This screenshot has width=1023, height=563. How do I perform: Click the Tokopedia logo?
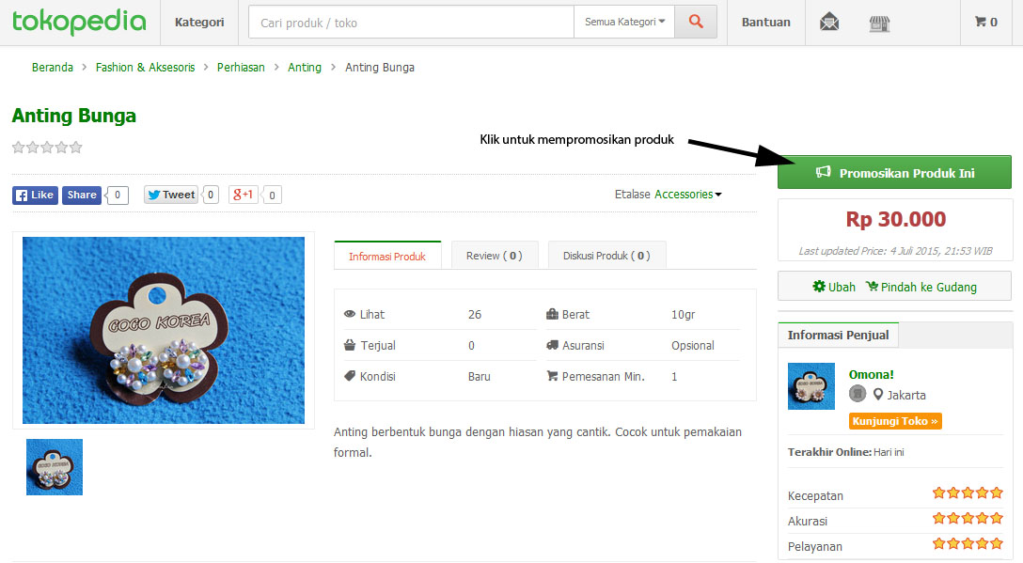[x=79, y=22]
